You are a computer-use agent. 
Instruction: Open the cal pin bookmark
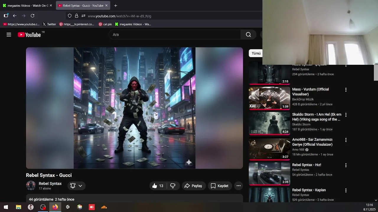105,24
